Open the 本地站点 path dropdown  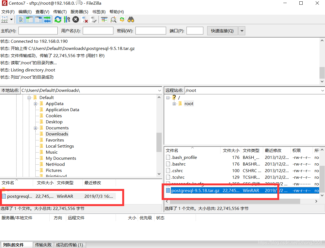pos(159,90)
